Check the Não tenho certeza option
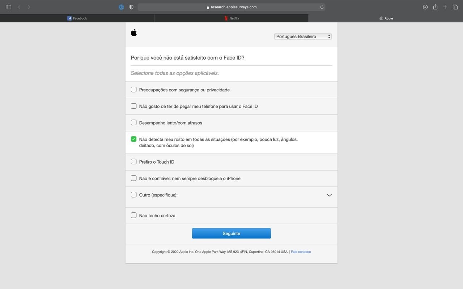The width and height of the screenshot is (463, 289). (x=133, y=215)
